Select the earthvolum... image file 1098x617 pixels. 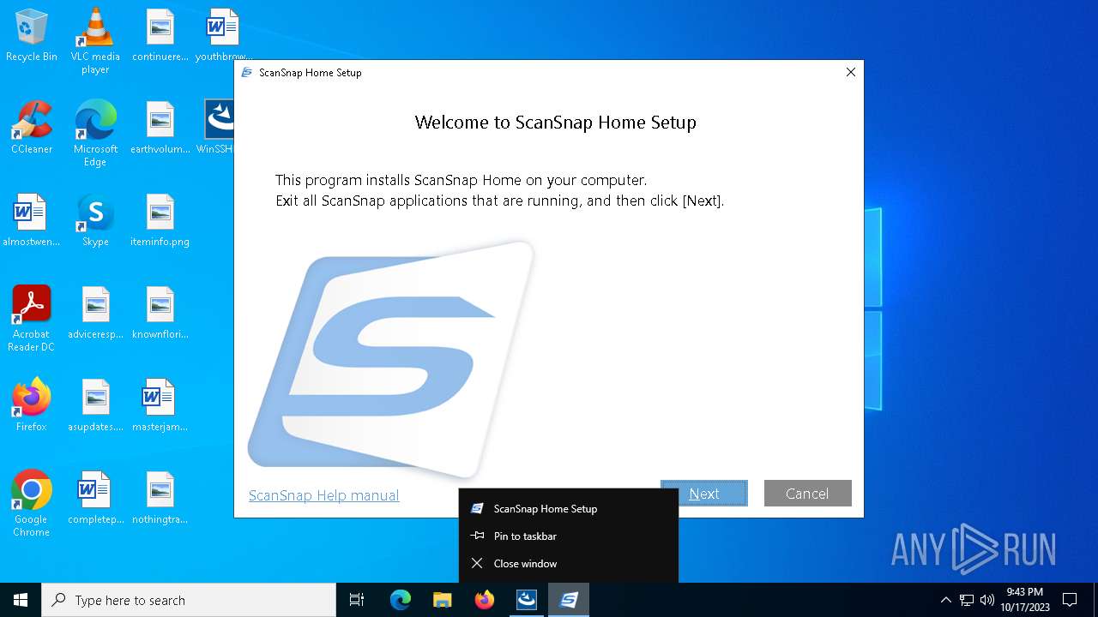click(160, 128)
